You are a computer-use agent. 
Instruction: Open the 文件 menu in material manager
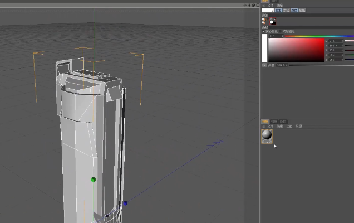pyautogui.click(x=270, y=127)
